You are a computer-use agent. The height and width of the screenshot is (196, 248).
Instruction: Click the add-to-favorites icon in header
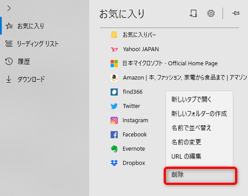click(x=193, y=13)
